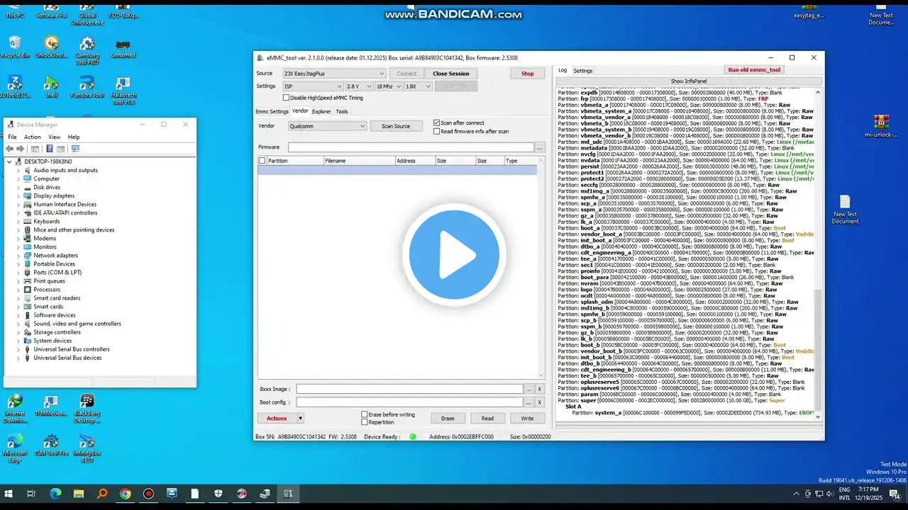The image size is (908, 510).
Task: Click the Scan Source button
Action: click(396, 126)
